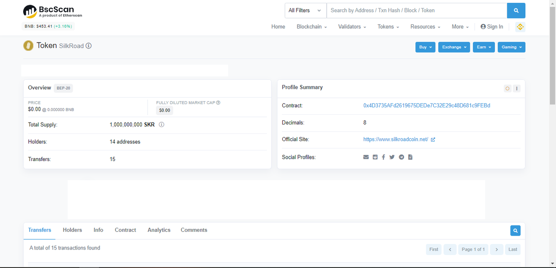Click the 'Page 1 of 1' indicator

point(473,249)
